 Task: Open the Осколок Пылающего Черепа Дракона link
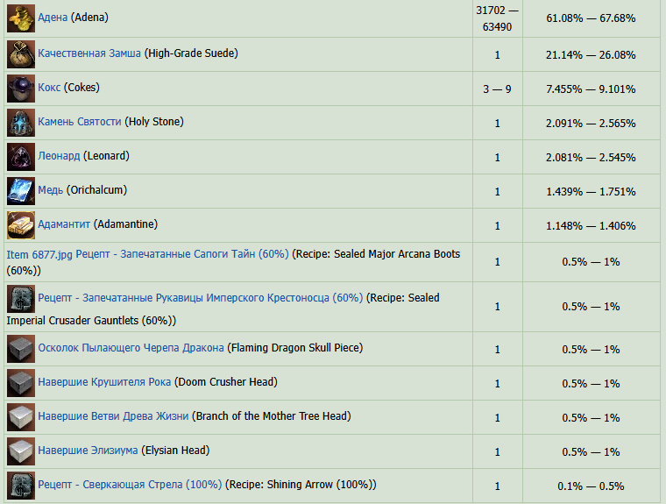pyautogui.click(x=131, y=348)
